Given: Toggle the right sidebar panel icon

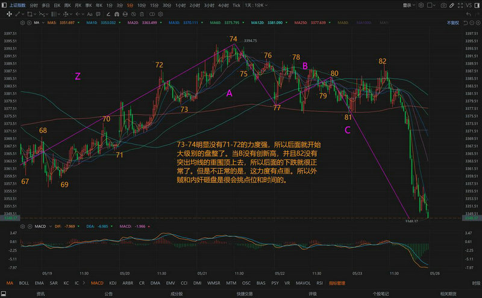Looking at the screenshot, I should coord(477,5).
